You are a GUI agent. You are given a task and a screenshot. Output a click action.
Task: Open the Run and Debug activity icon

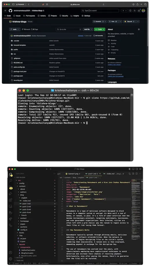10,193
